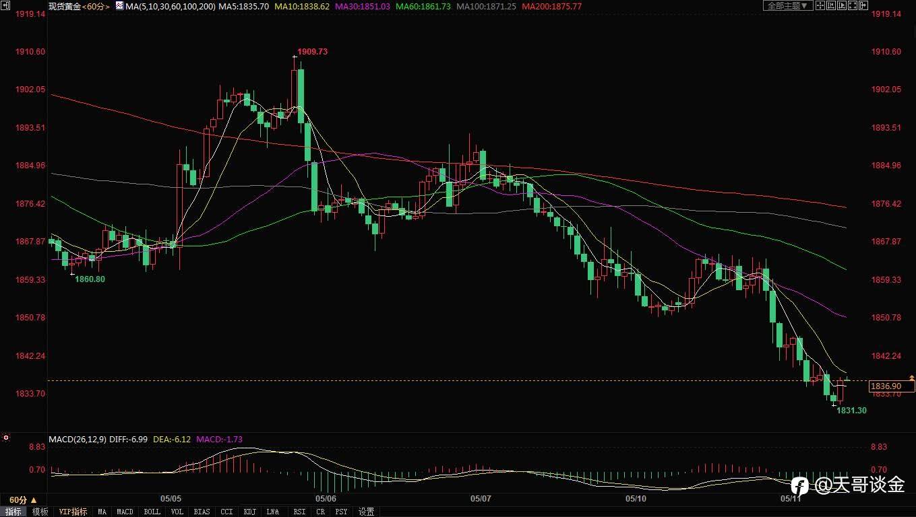Expand the 60分 timeframe selector

(x=18, y=500)
